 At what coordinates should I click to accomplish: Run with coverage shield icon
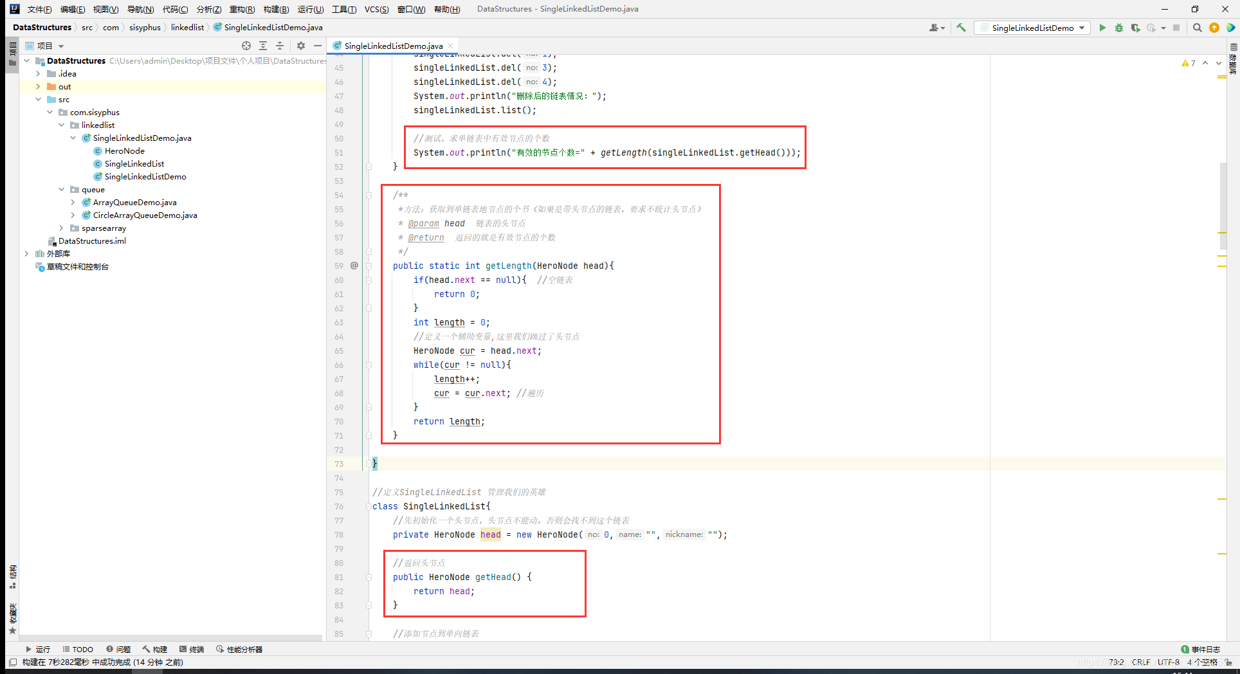point(1135,28)
